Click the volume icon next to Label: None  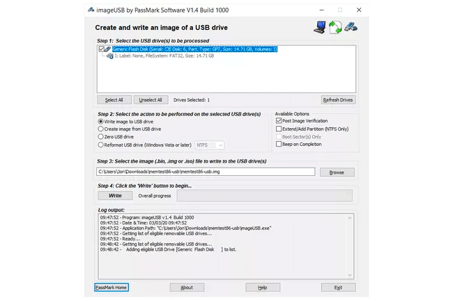(x=110, y=56)
